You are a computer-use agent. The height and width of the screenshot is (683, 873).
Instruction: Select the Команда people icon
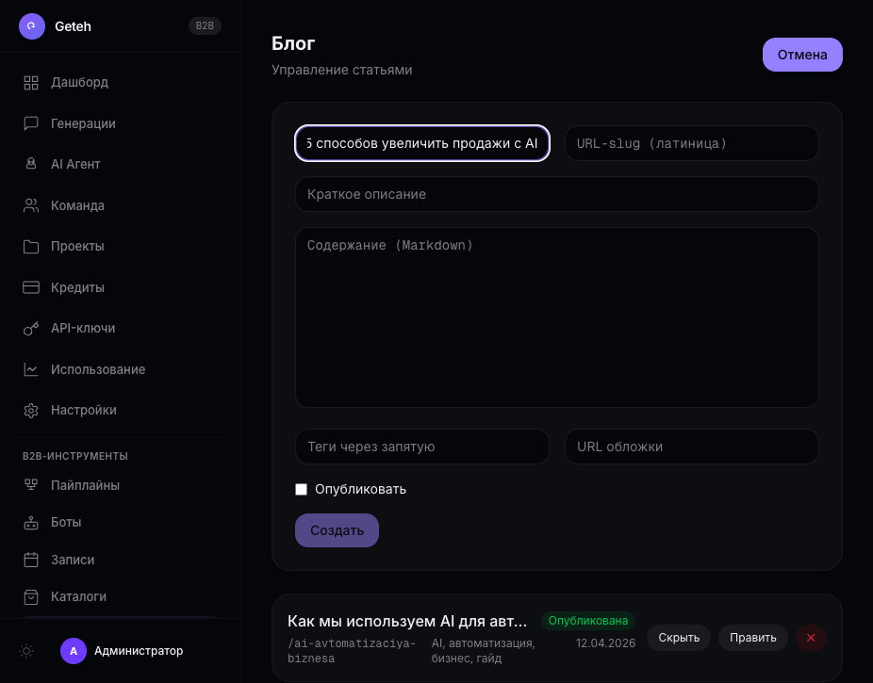[29, 205]
